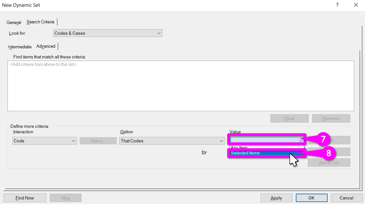The image size is (365, 204).
Task: Cancel the New Dynamic Set dialog
Action: click(x=346, y=198)
